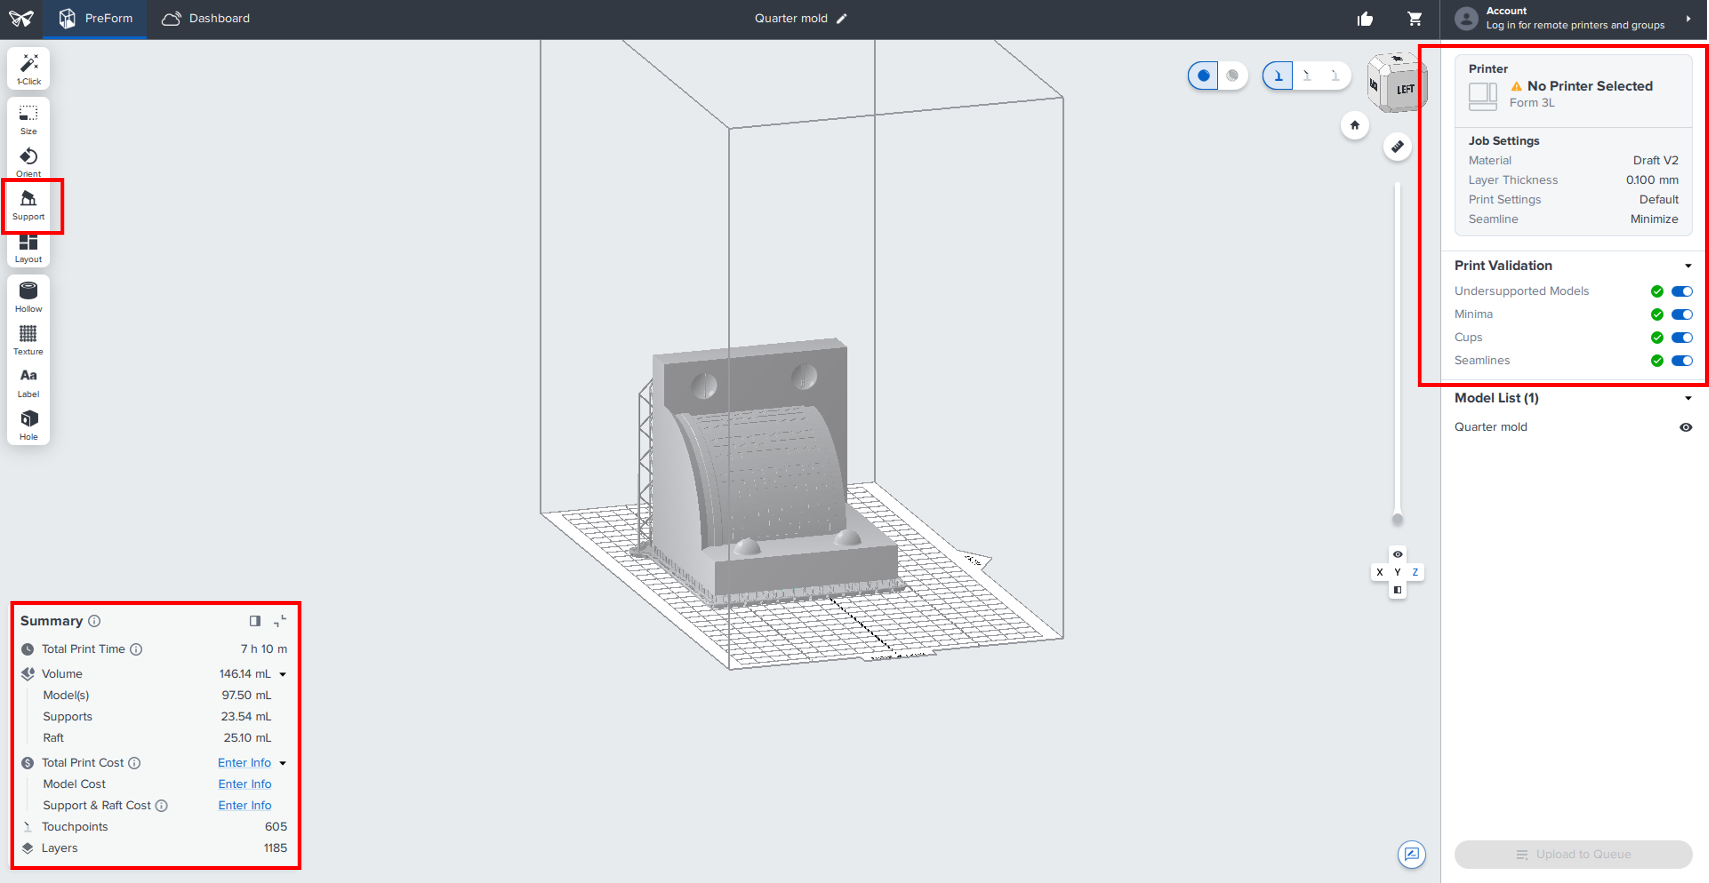The image size is (1709, 883).
Task: Click the thumbs up feedback icon
Action: [x=1365, y=19]
